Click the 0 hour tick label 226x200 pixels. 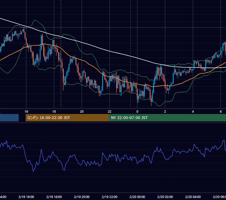137,112
